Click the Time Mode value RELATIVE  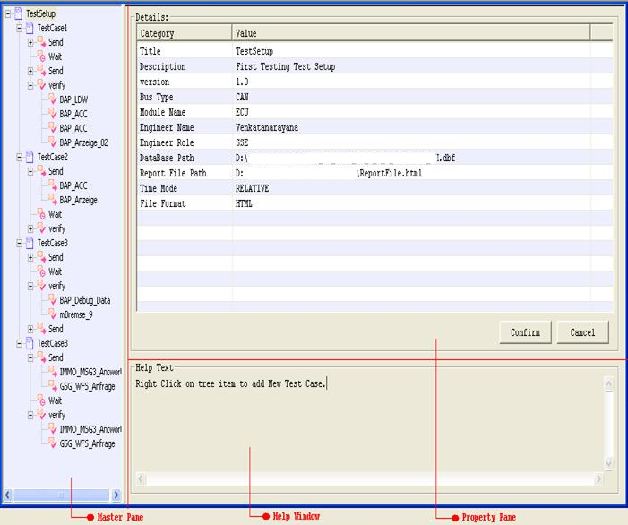(x=252, y=188)
